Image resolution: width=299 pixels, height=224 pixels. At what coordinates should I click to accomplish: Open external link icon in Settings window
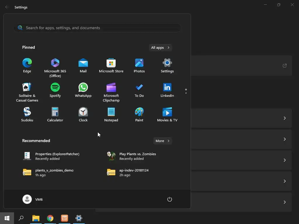[284, 66]
